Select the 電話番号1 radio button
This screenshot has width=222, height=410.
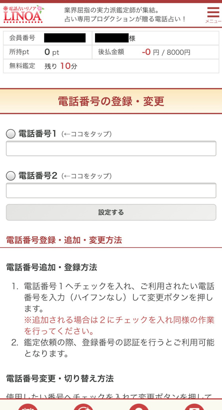pos(11,134)
